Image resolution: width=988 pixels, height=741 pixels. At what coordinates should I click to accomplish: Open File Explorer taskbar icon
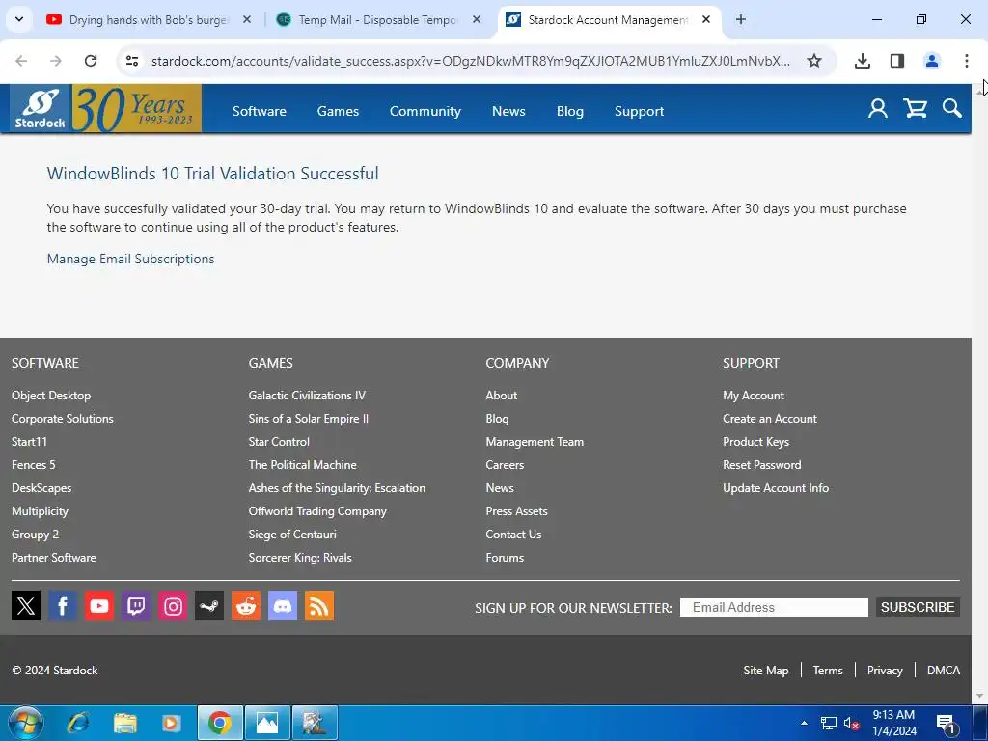(x=124, y=723)
